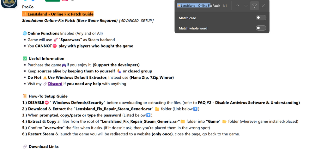Open the Discord hyperlink
The width and height of the screenshot is (316, 149).
pyautogui.click(x=55, y=84)
